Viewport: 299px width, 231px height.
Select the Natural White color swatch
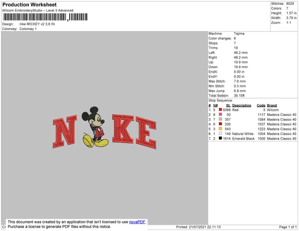point(220,133)
